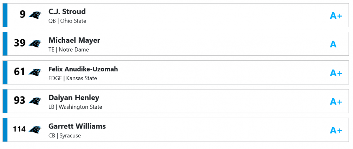Click Panthers logo beside Garrett Williams
The image size is (353, 149).
point(35,130)
